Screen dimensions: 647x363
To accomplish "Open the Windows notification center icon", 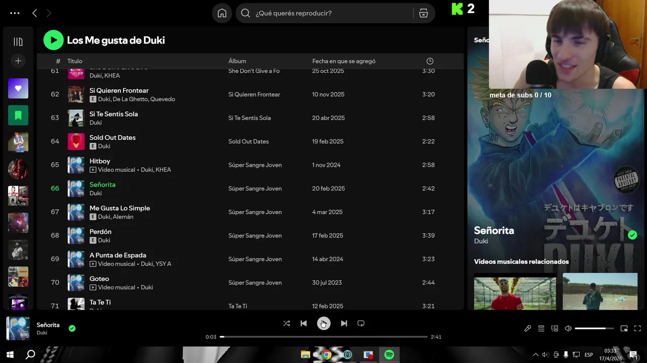I will [633, 355].
